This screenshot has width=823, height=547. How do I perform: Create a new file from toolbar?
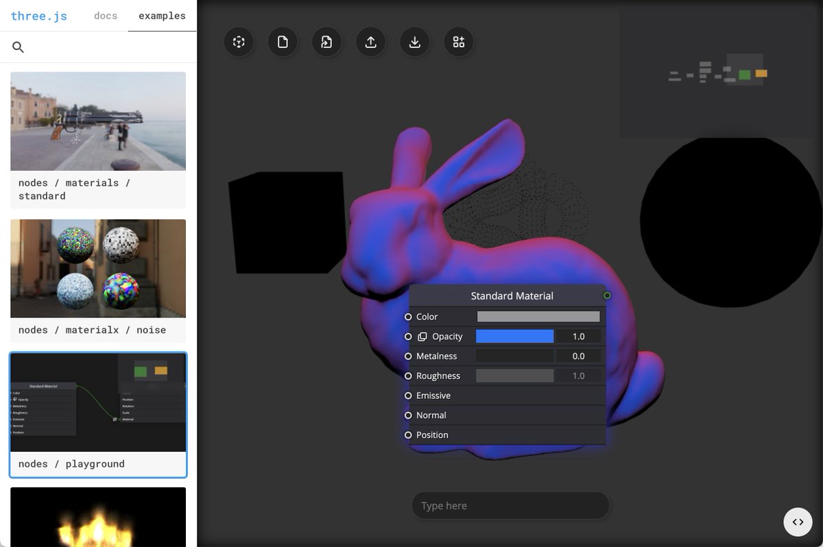[x=283, y=42]
